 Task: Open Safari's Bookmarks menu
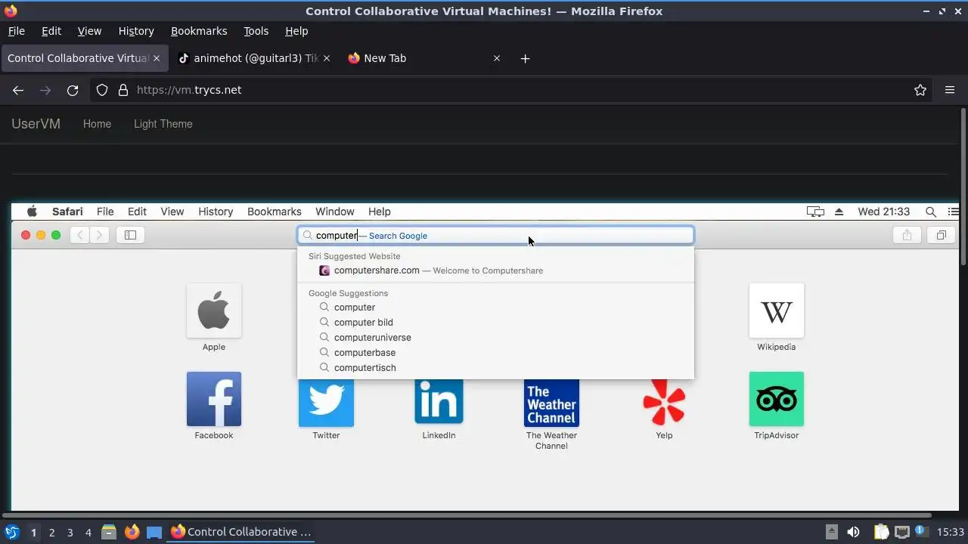tap(275, 212)
